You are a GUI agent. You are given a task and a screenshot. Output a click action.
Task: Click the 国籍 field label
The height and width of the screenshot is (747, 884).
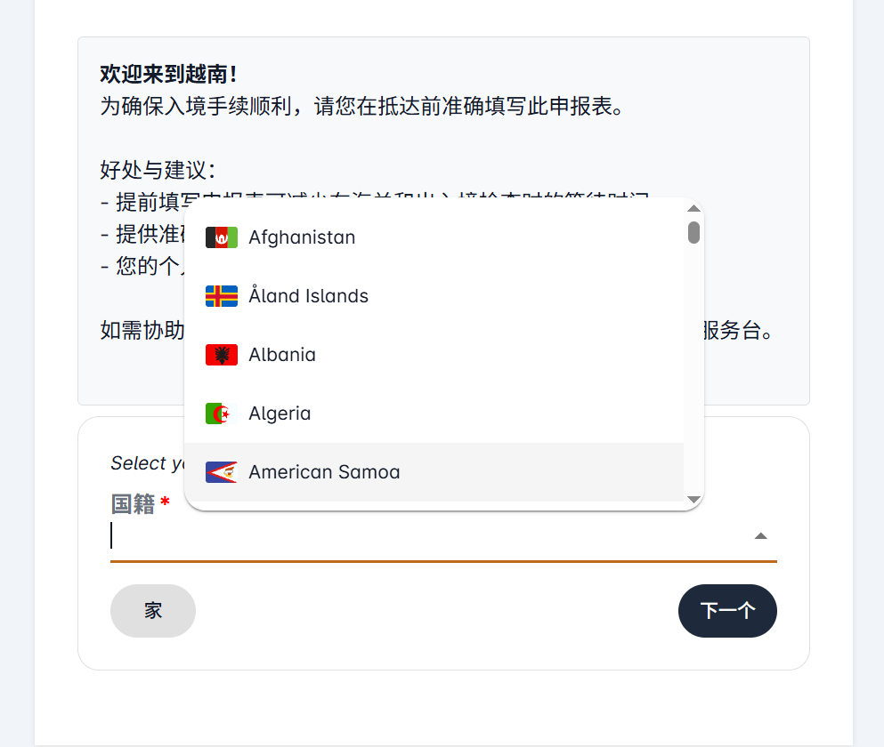click(x=133, y=505)
